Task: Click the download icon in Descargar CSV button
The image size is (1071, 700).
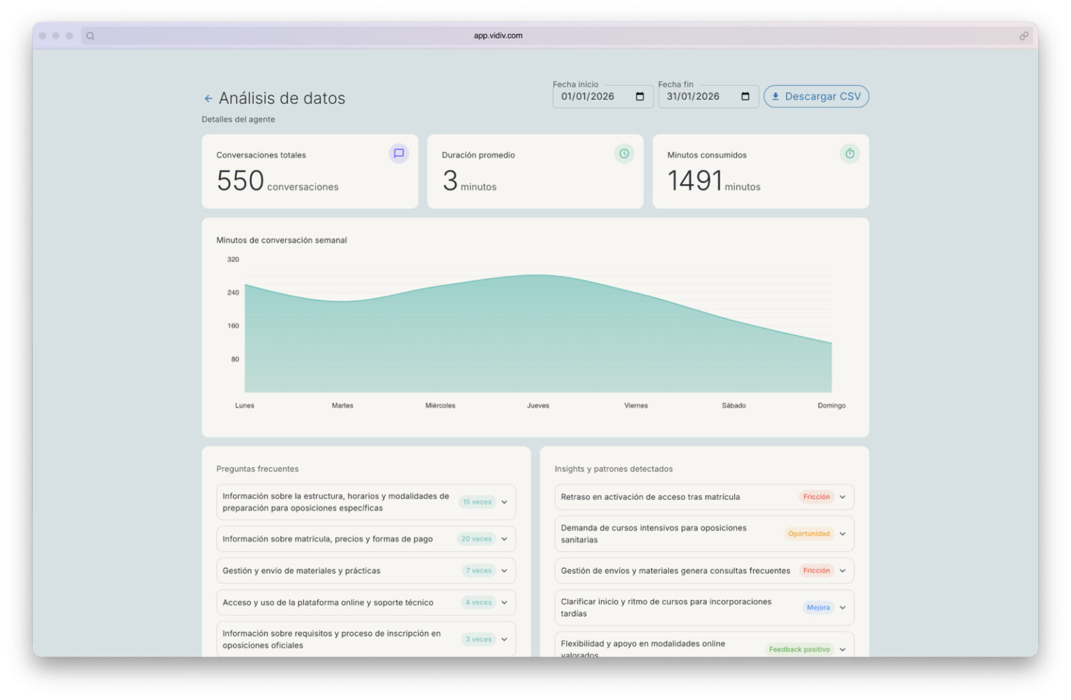Action: 775,96
